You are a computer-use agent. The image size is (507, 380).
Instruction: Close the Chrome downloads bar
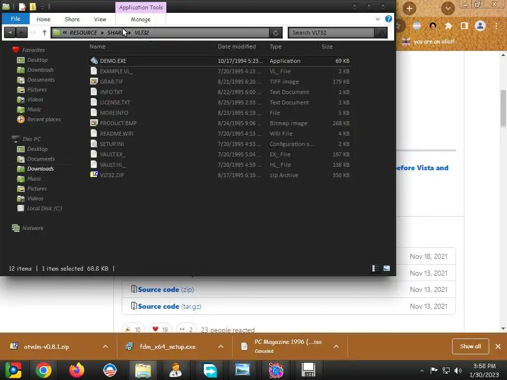click(498, 346)
